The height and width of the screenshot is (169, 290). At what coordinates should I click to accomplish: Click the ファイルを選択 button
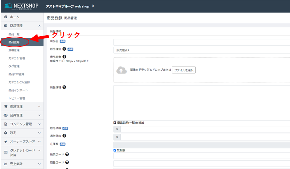[183, 70]
